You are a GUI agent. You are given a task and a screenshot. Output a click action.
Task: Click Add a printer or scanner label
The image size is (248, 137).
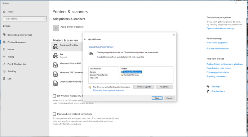tap(72, 27)
